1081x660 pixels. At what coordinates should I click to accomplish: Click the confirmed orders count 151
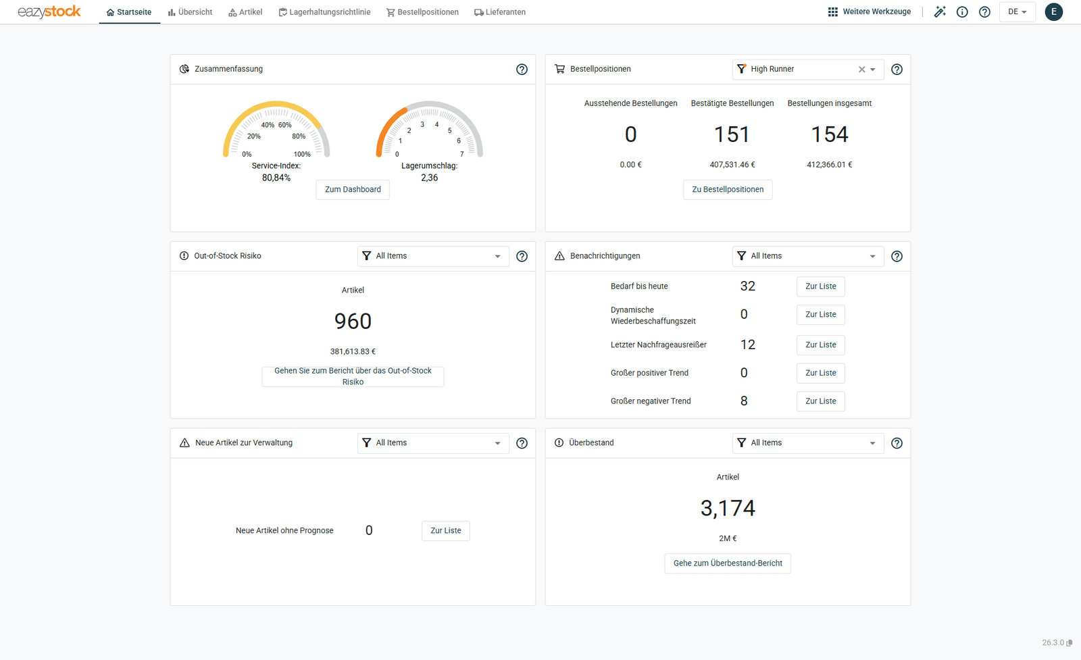click(x=732, y=134)
